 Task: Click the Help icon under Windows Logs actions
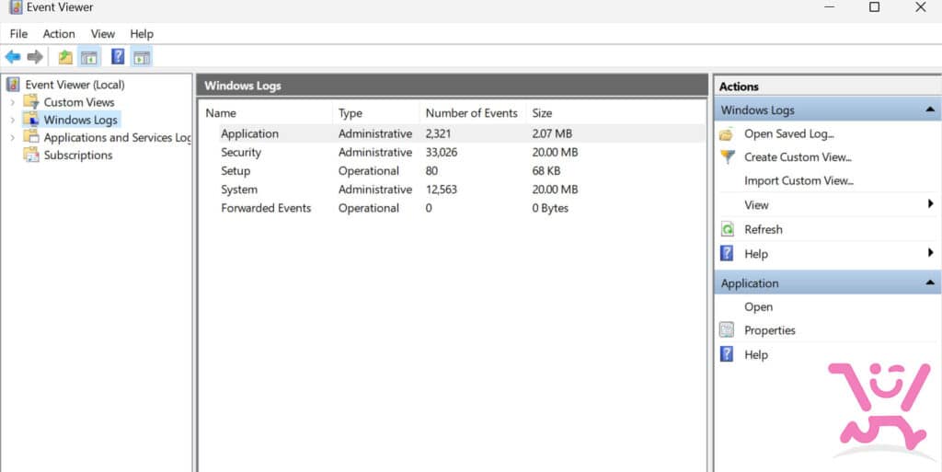pyautogui.click(x=727, y=253)
